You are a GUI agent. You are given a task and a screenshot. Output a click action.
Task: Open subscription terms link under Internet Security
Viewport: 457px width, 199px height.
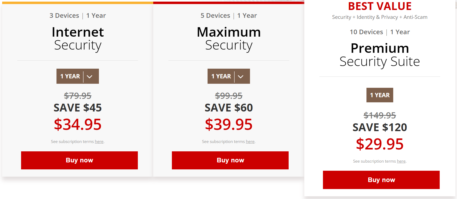coord(99,141)
